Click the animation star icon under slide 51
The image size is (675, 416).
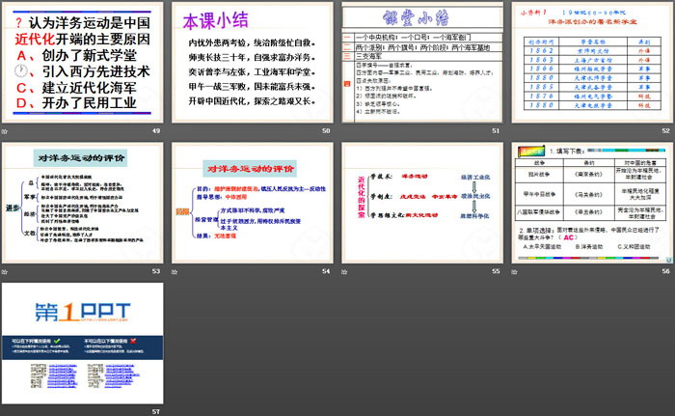coord(346,130)
